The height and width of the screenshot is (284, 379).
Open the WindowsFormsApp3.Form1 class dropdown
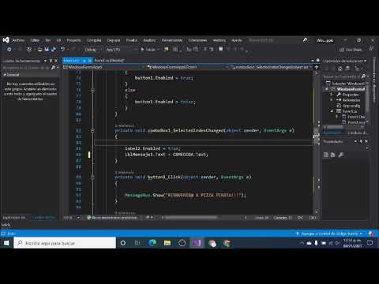click(188, 67)
